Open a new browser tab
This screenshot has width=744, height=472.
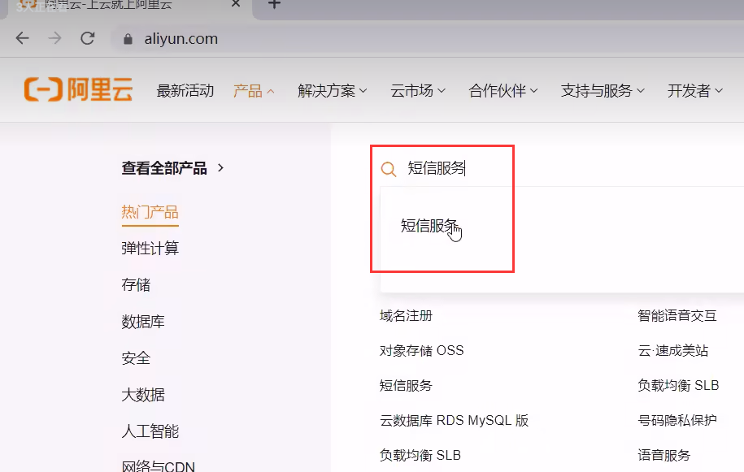tap(274, 5)
